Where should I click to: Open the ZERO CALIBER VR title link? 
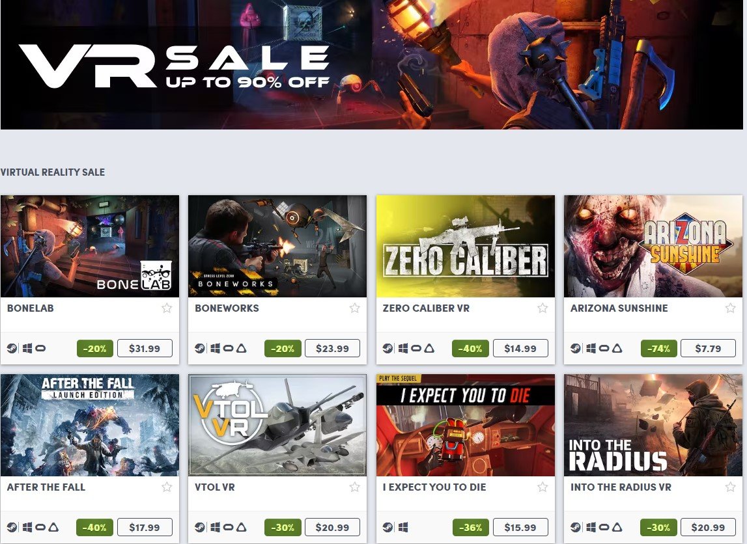coord(426,308)
